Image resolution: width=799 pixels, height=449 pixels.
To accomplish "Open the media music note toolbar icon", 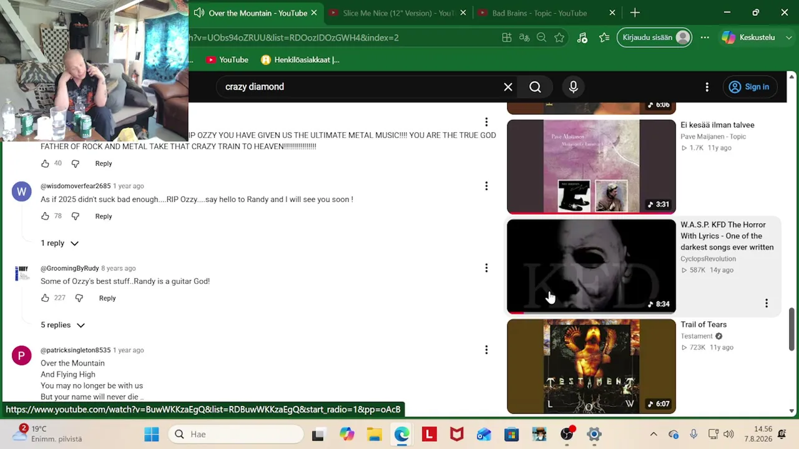I will coord(582,37).
